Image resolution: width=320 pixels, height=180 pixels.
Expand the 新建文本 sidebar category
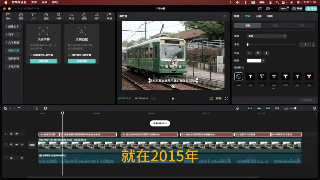tap(13, 26)
